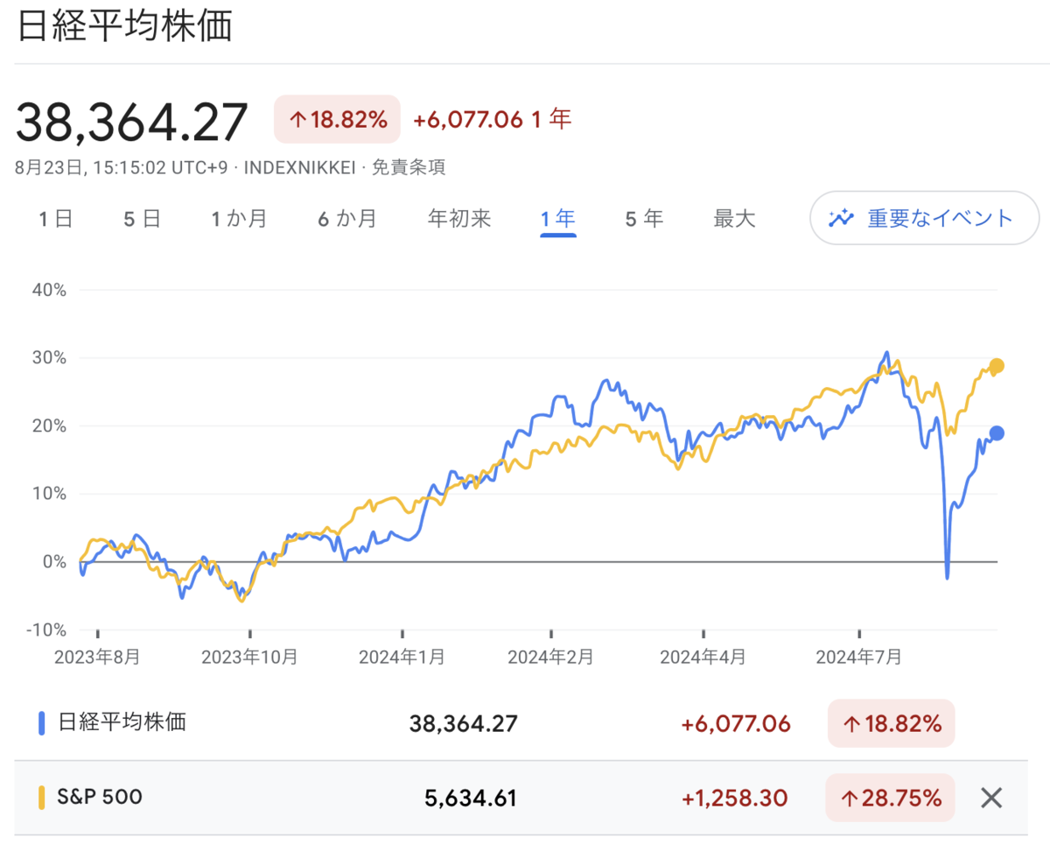Click the 2024年7月 axis label
The image size is (1050, 844).
point(858,657)
